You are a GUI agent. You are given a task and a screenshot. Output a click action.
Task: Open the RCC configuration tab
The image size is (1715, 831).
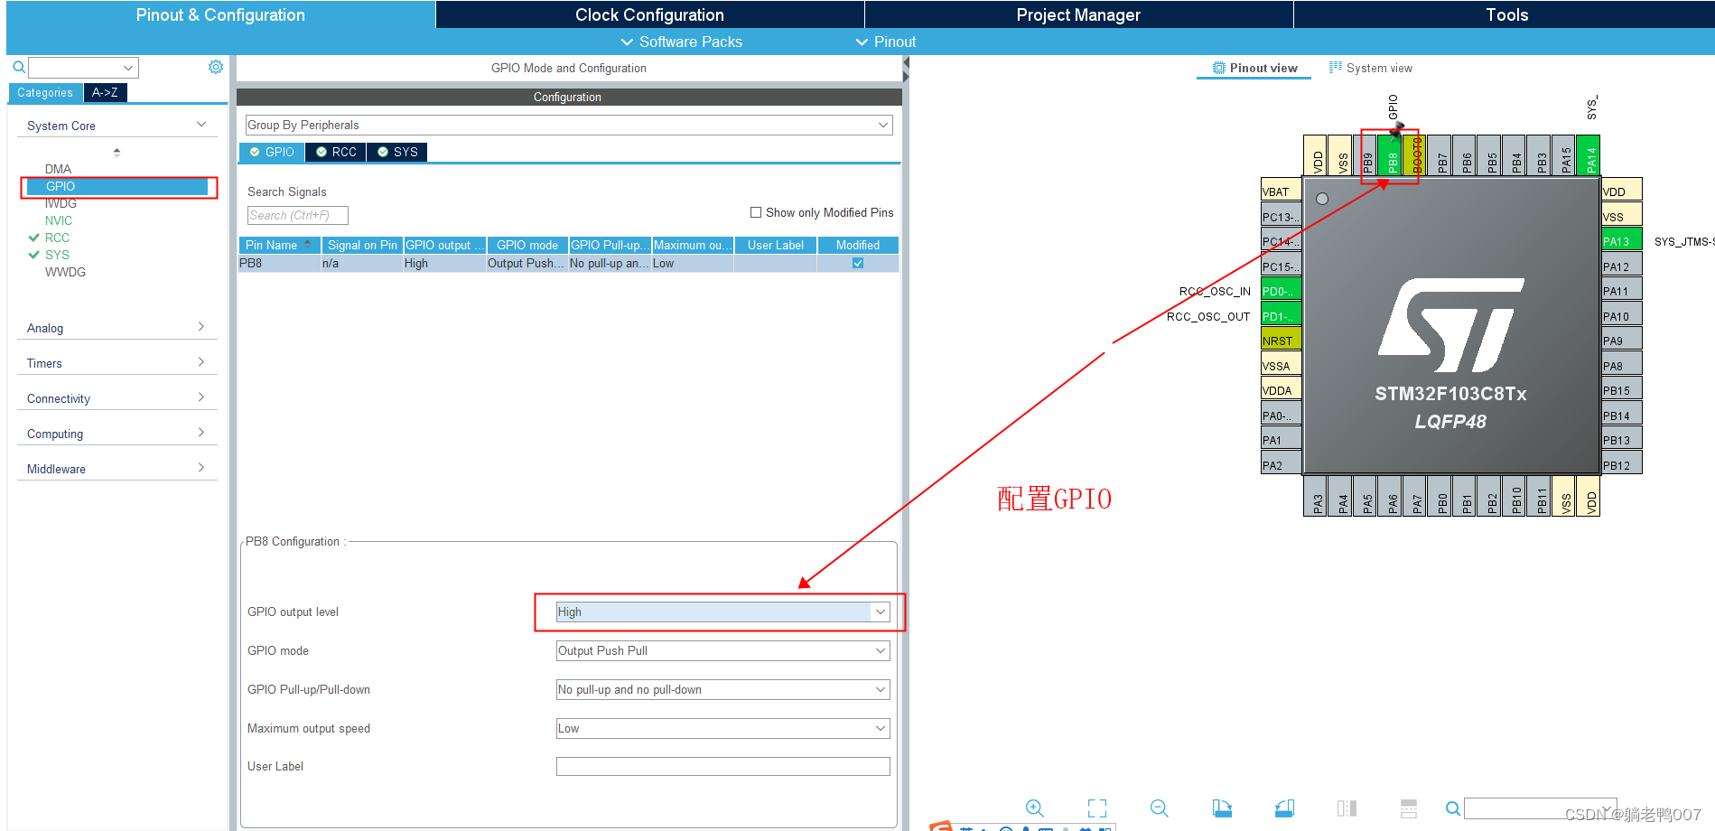click(336, 152)
